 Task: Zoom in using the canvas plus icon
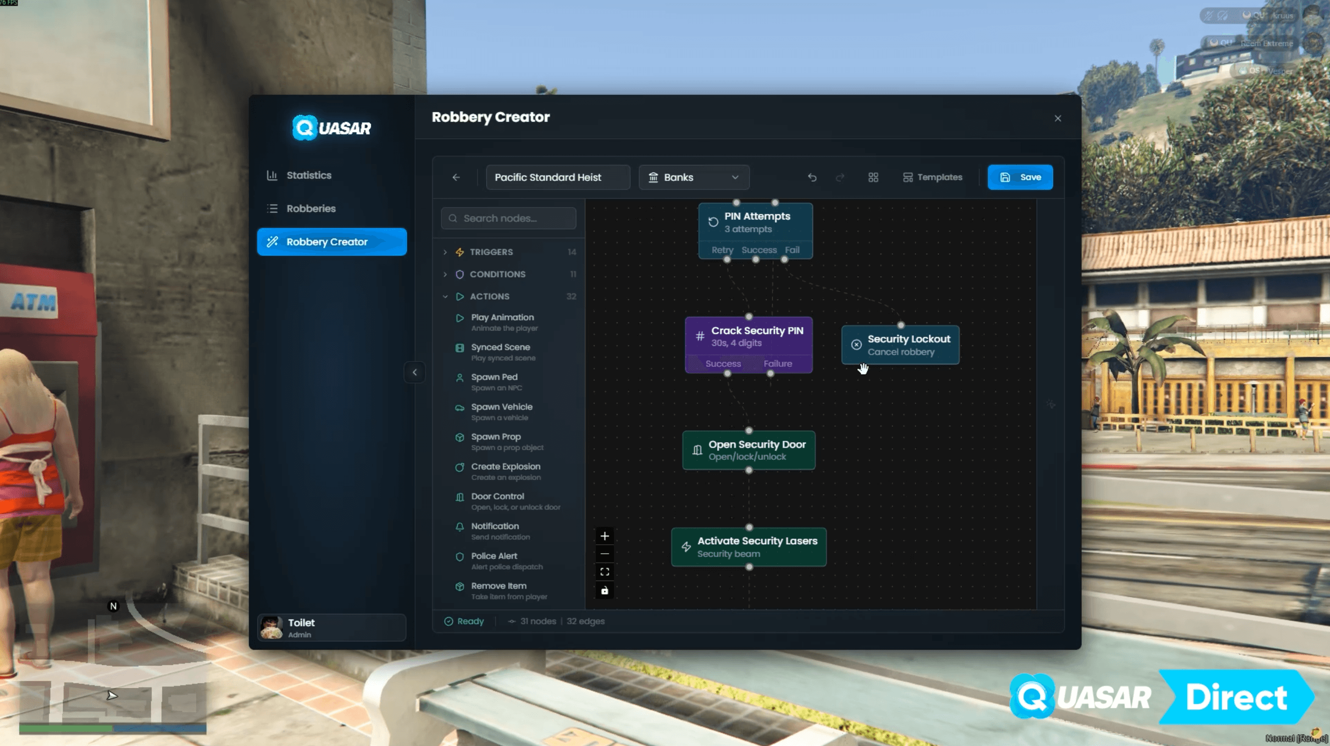[x=604, y=536]
